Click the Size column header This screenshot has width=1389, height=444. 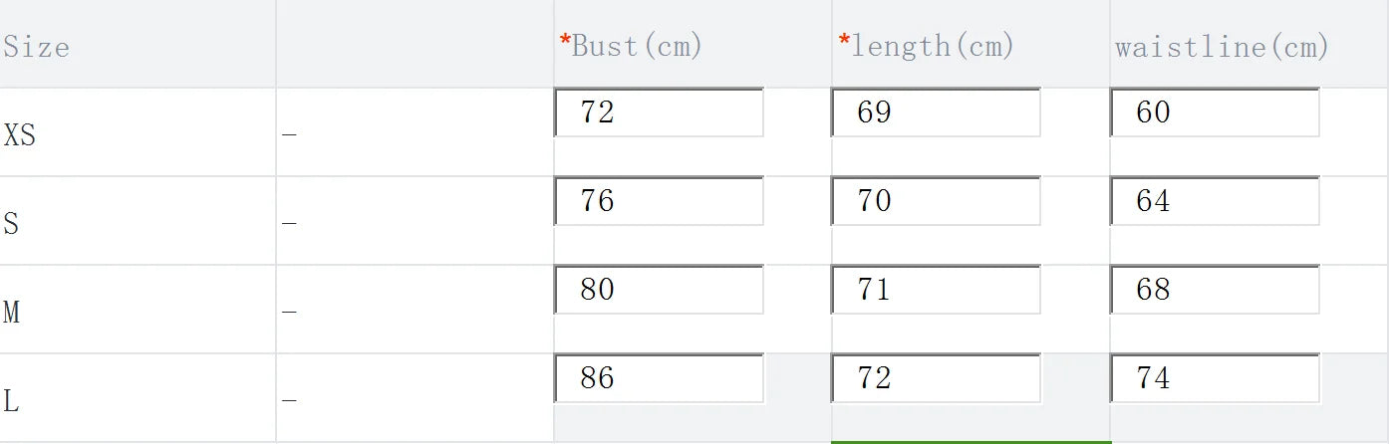37,47
